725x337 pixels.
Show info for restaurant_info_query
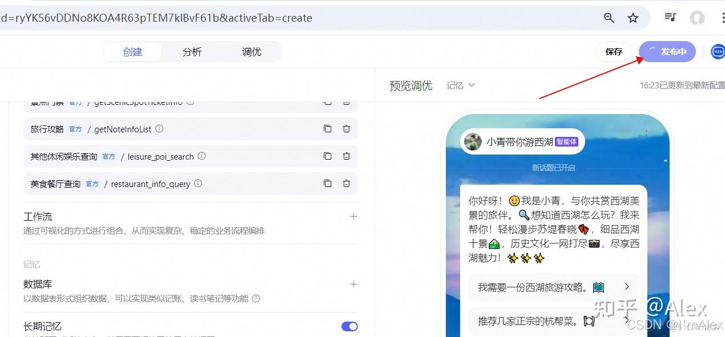(x=198, y=184)
